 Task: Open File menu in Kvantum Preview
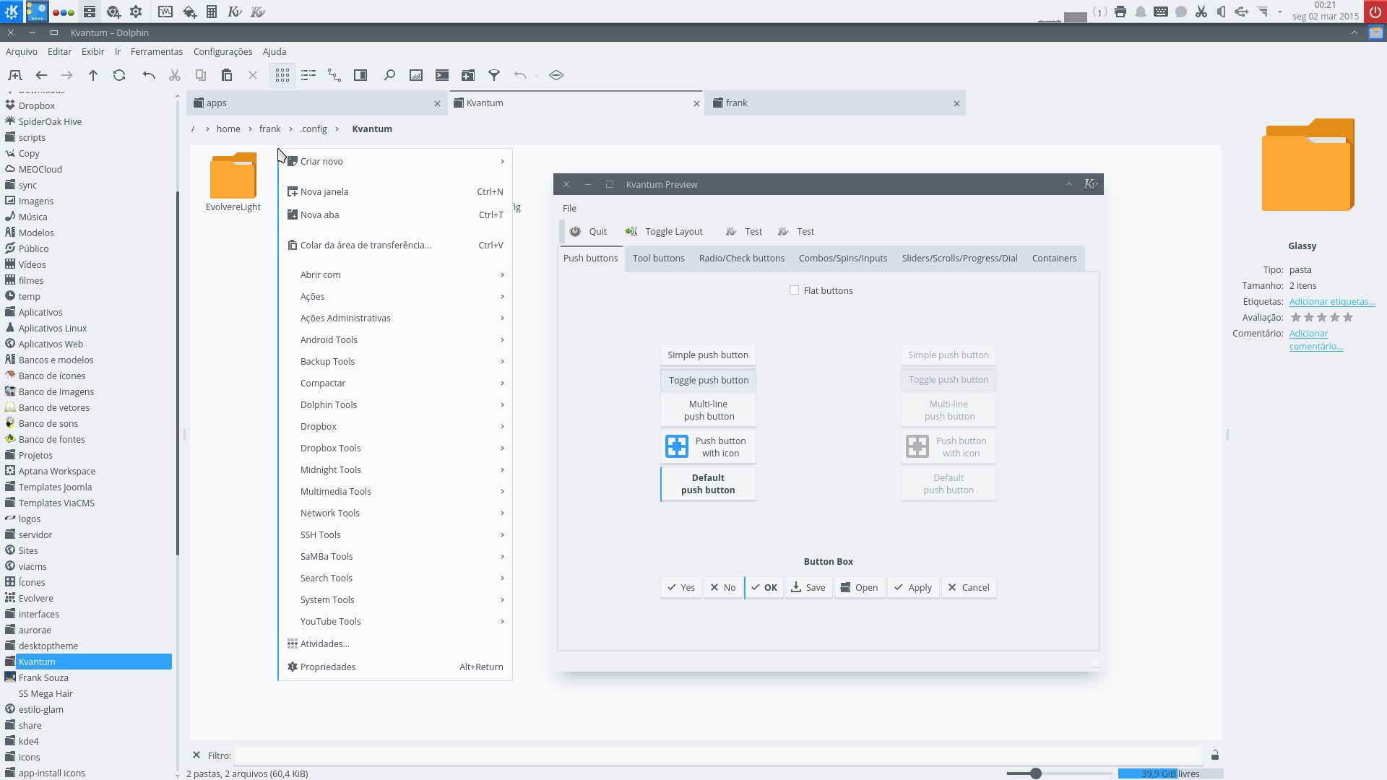coord(569,208)
